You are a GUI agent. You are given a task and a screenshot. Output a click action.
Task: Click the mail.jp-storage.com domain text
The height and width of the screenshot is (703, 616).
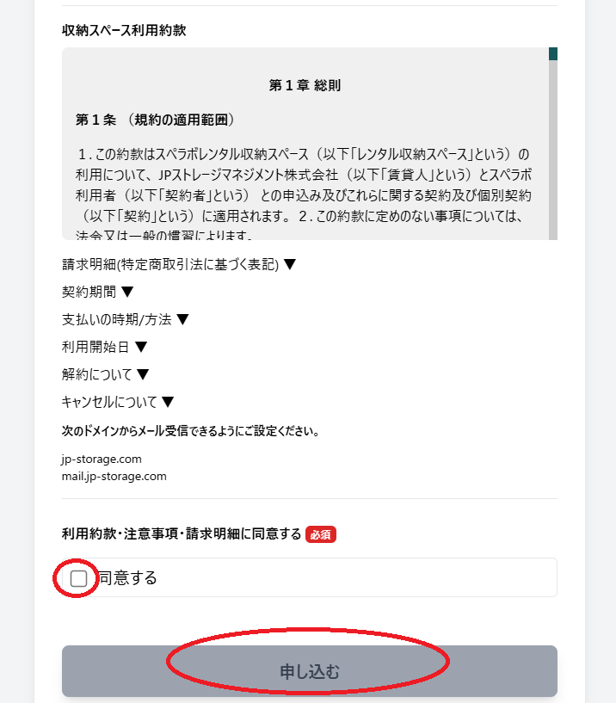[114, 476]
